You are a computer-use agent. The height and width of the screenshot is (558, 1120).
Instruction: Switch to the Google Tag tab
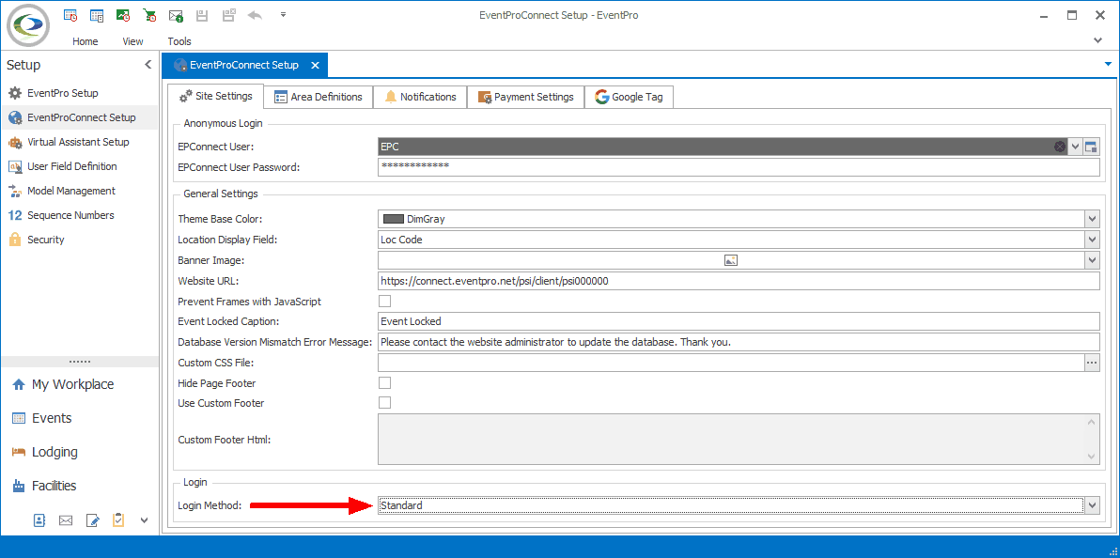coord(629,97)
